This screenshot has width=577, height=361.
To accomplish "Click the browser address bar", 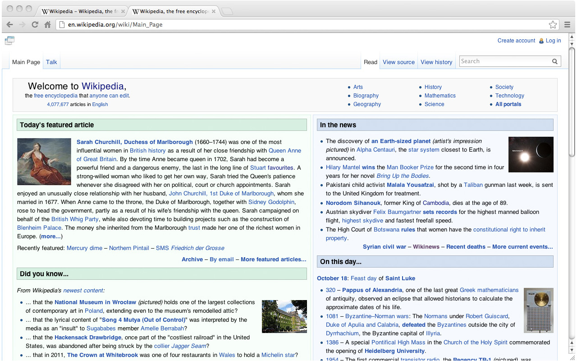I will (307, 25).
